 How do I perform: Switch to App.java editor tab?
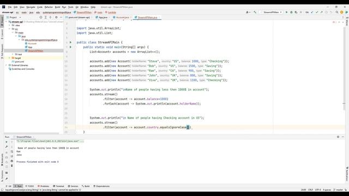[103, 17]
